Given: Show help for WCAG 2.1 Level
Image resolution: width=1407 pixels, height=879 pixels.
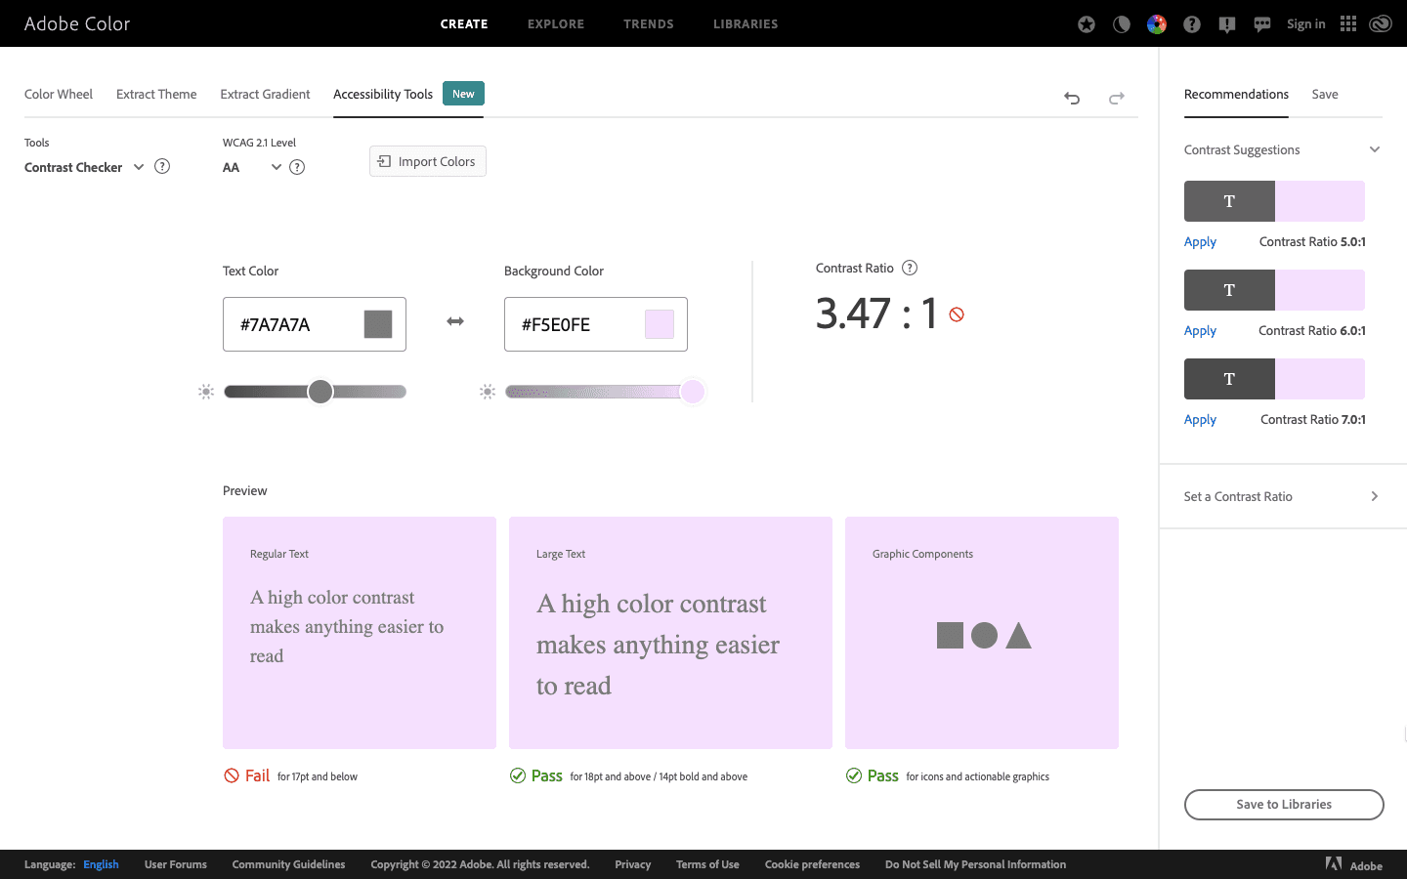Looking at the screenshot, I should tap(297, 167).
